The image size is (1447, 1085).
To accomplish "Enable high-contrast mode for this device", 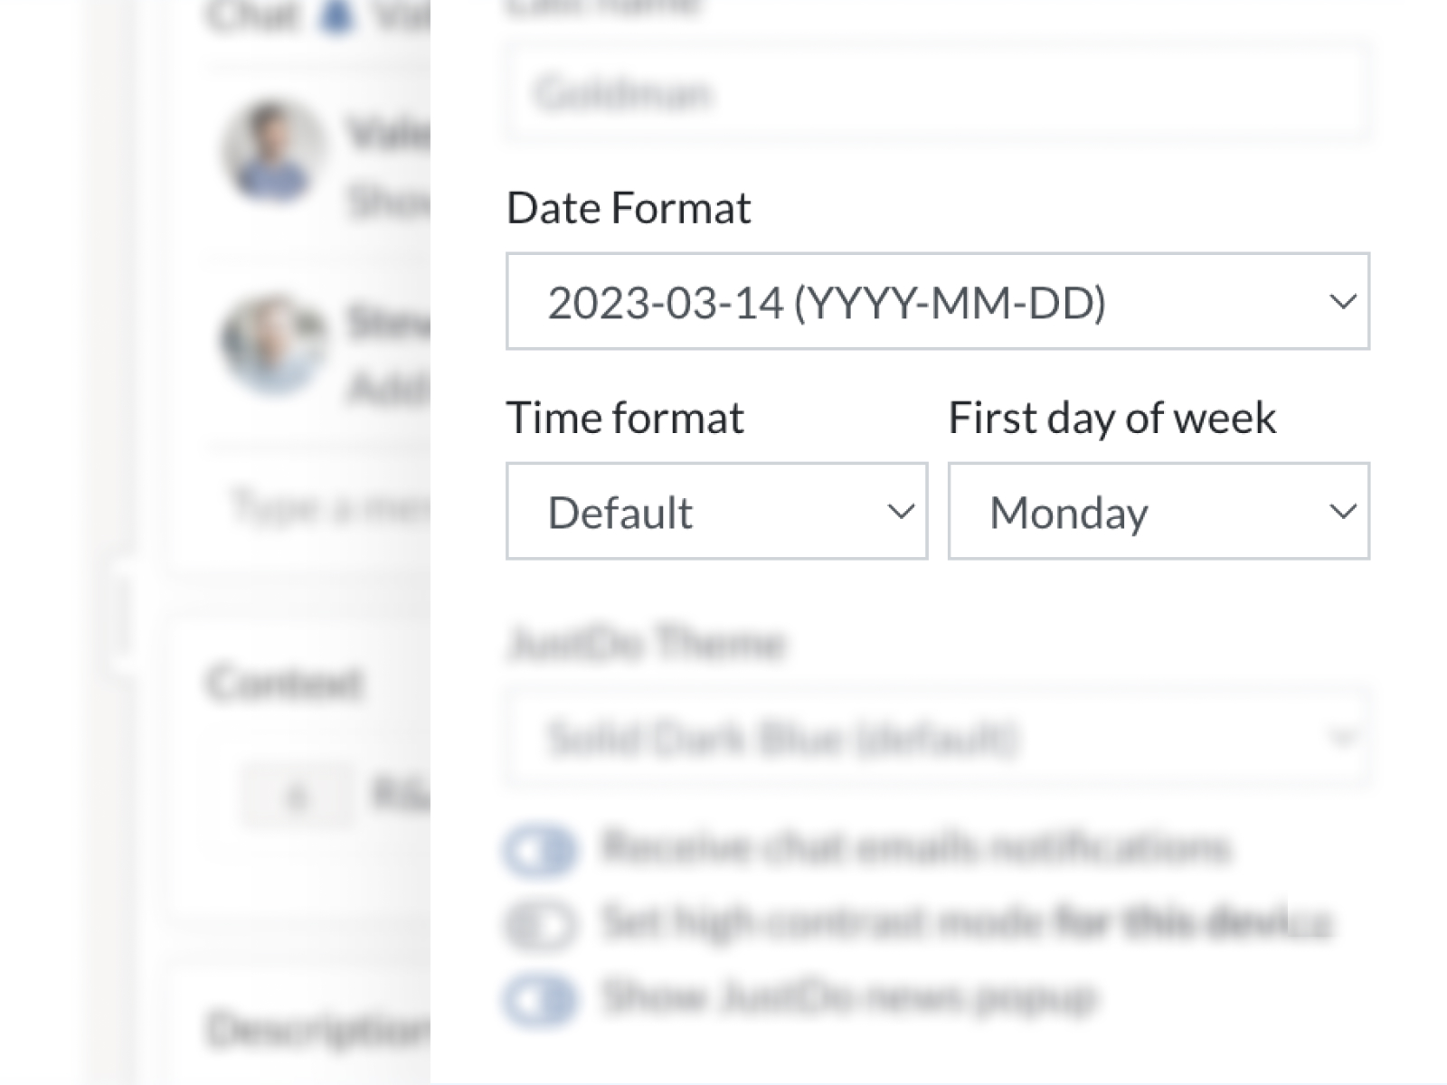I will (x=540, y=924).
